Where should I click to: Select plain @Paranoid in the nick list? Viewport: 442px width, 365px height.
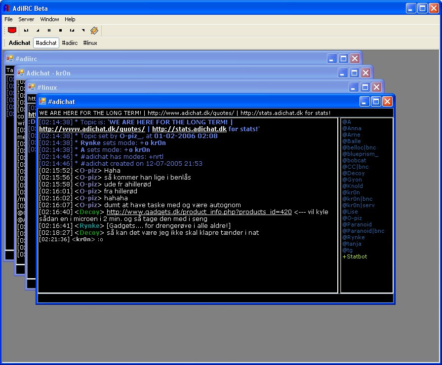pos(357,224)
